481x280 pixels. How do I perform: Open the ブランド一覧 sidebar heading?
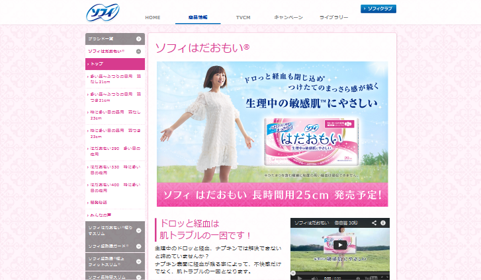tap(115, 39)
